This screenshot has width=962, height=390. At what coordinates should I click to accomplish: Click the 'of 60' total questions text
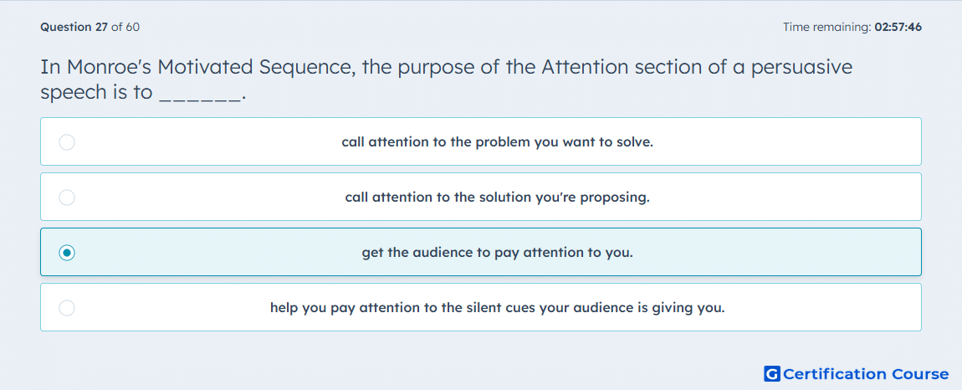pos(125,27)
